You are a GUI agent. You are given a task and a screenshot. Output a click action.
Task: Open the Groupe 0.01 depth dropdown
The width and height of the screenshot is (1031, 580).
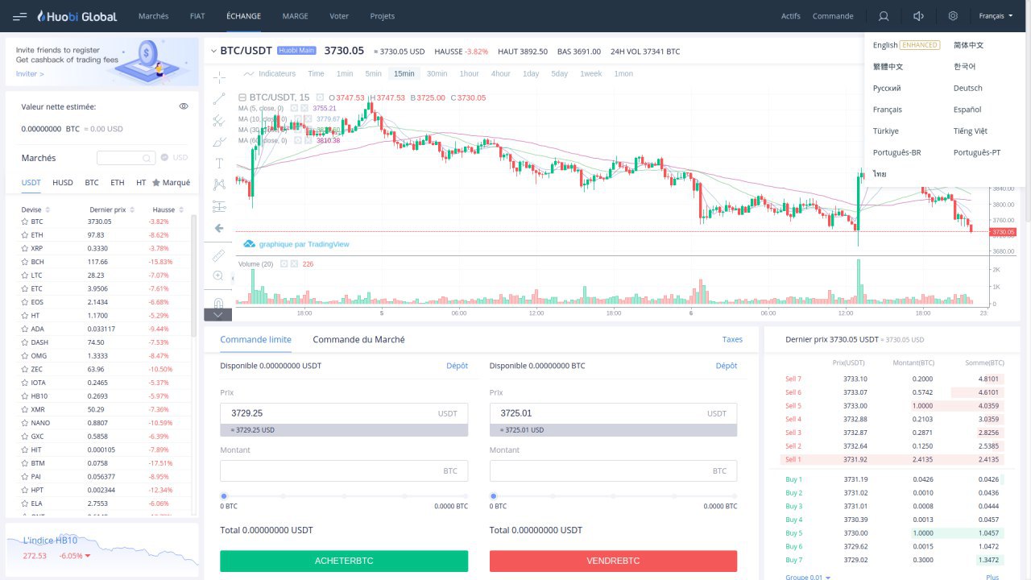click(808, 577)
